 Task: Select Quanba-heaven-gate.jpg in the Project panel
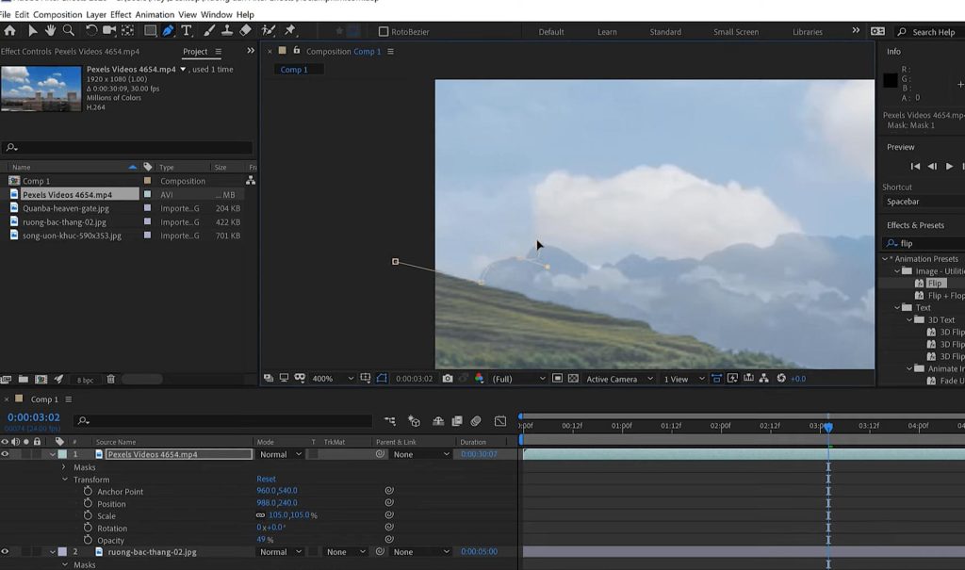point(66,208)
